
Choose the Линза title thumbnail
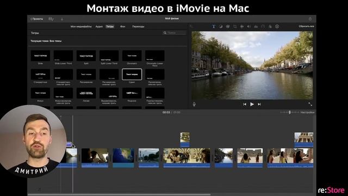pyautogui.click(x=86, y=93)
